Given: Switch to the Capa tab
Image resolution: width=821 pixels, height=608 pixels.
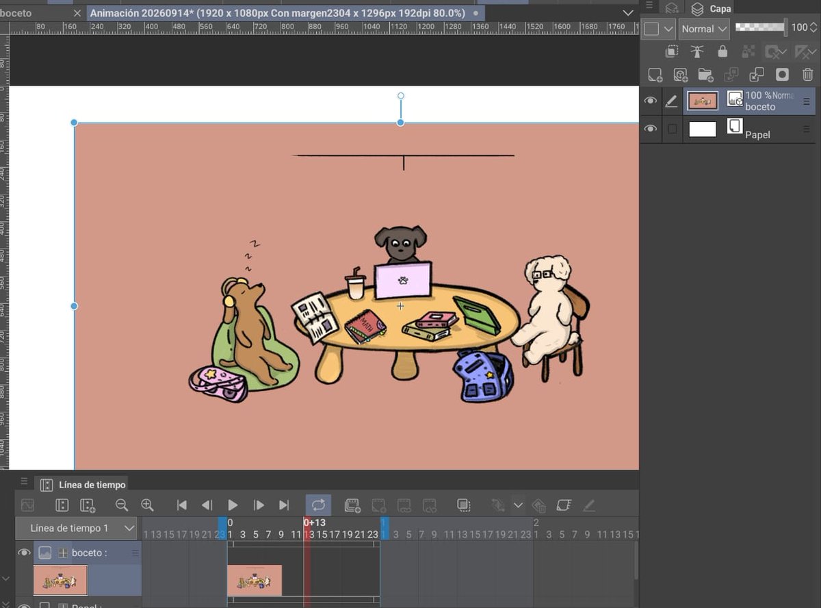Looking at the screenshot, I should 712,8.
